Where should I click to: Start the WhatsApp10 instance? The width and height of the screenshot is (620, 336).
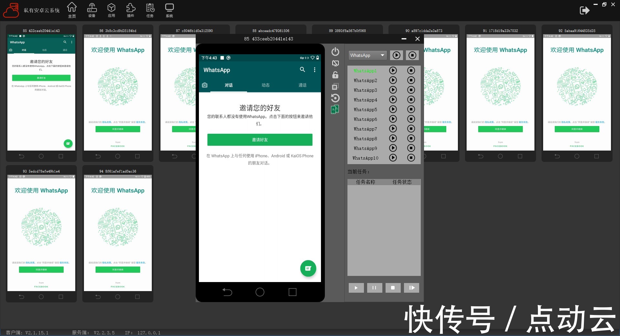coord(393,158)
